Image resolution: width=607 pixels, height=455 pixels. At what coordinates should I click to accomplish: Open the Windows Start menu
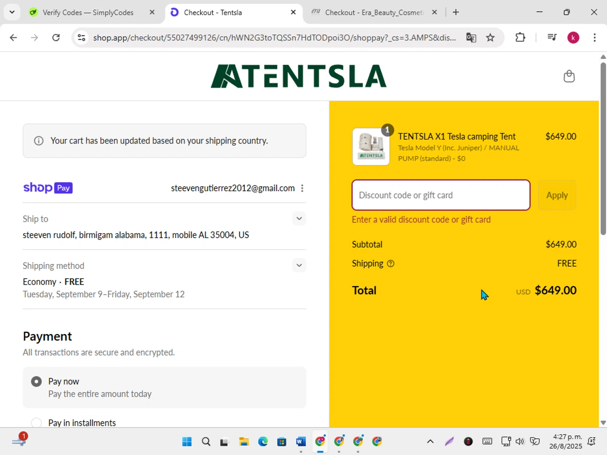click(187, 441)
